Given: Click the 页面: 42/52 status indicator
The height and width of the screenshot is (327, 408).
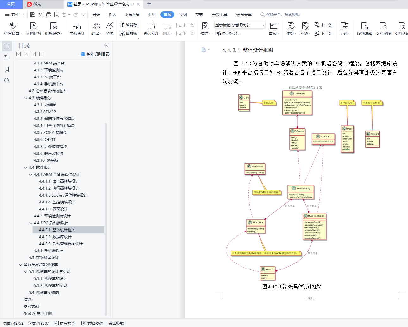Looking at the screenshot, I should tap(13, 323).
